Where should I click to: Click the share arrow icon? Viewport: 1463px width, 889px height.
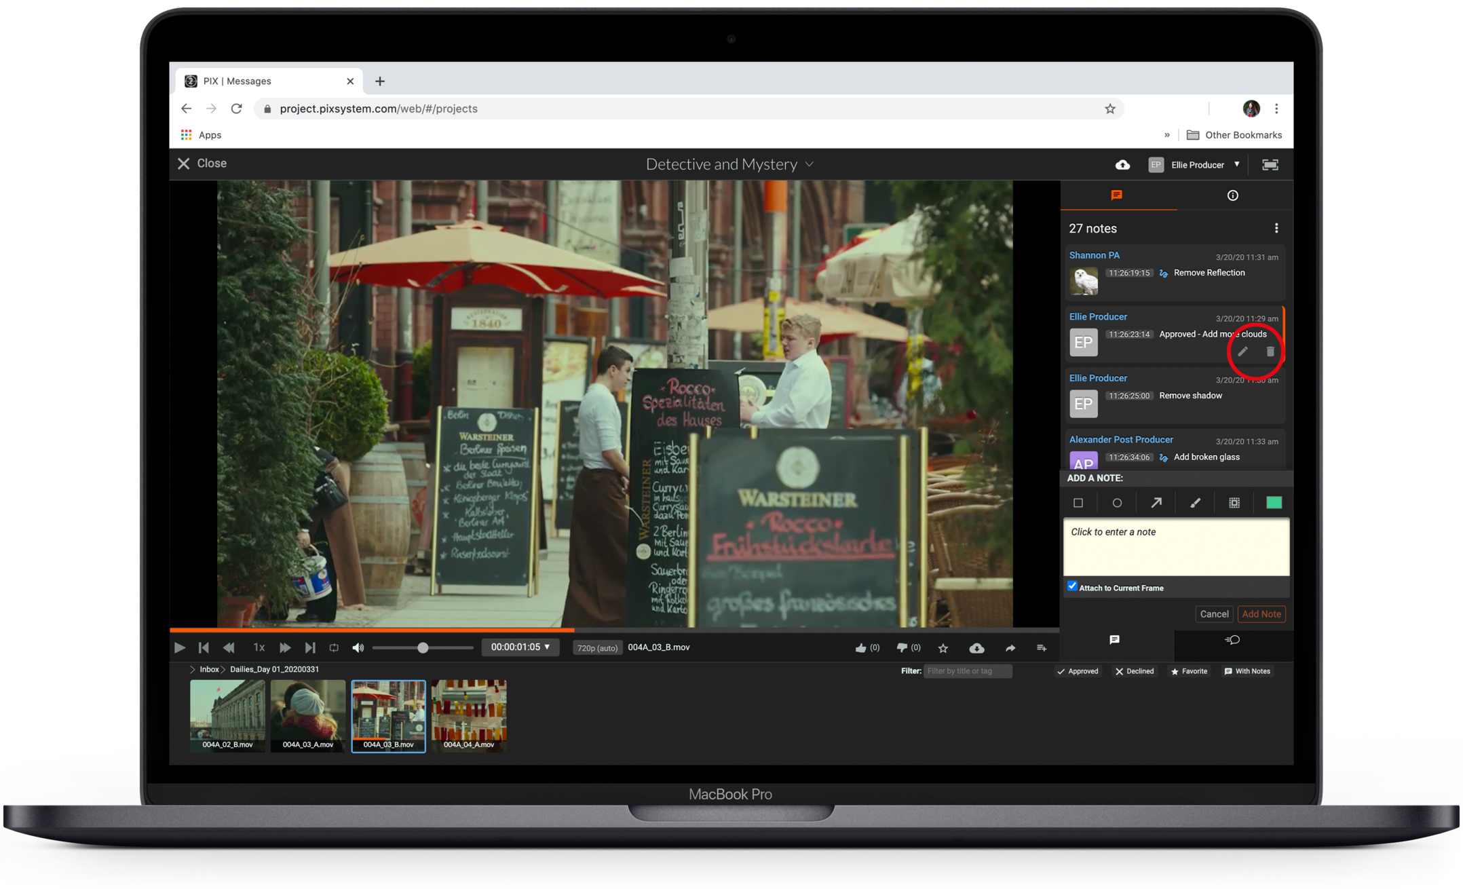pyautogui.click(x=1010, y=648)
